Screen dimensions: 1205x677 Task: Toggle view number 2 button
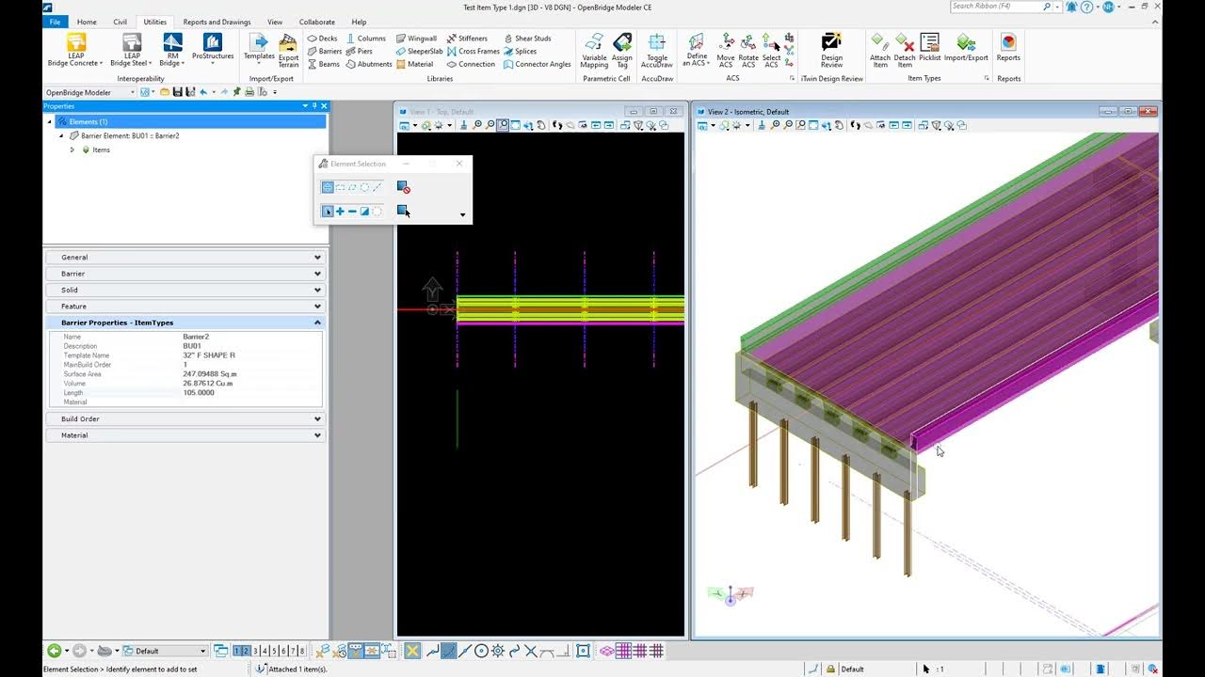(x=246, y=651)
